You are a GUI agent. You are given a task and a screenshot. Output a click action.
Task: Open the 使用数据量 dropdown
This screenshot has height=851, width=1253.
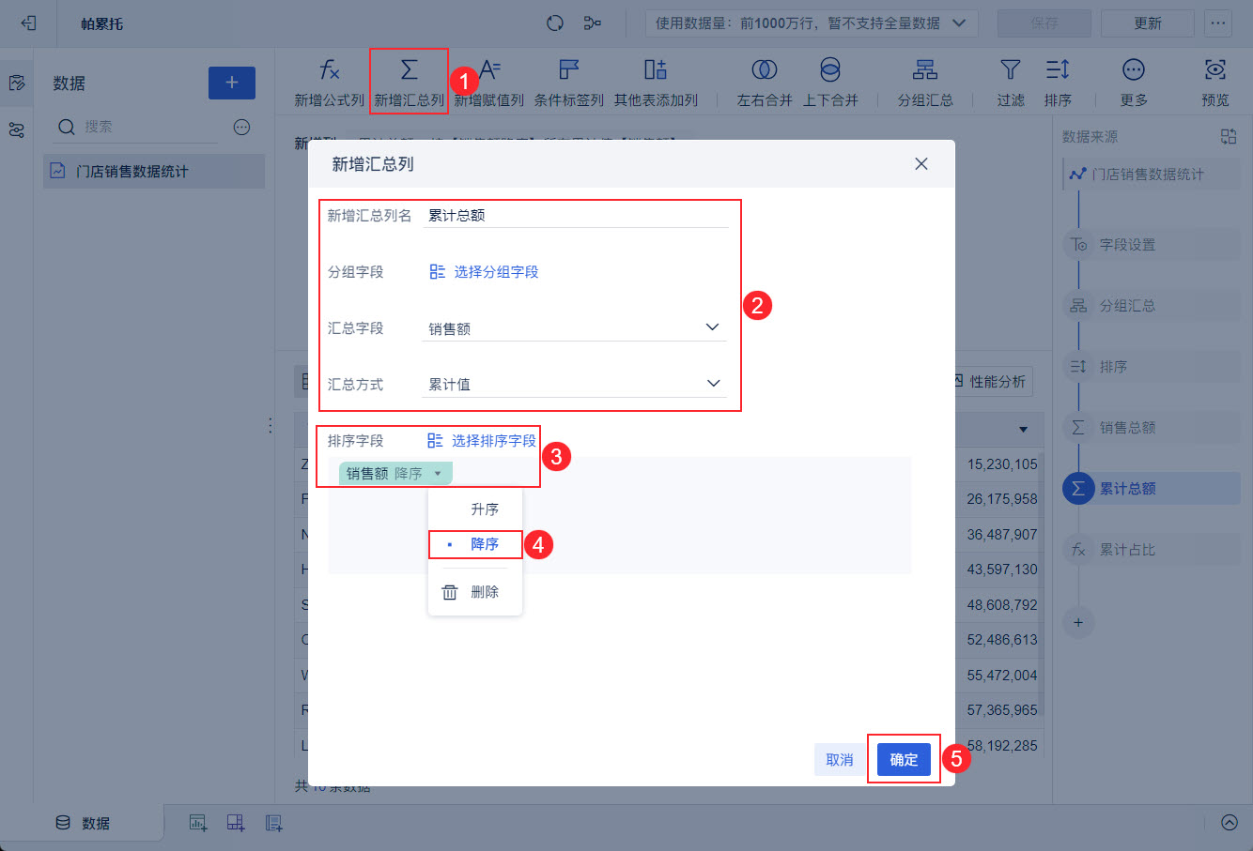coord(812,23)
